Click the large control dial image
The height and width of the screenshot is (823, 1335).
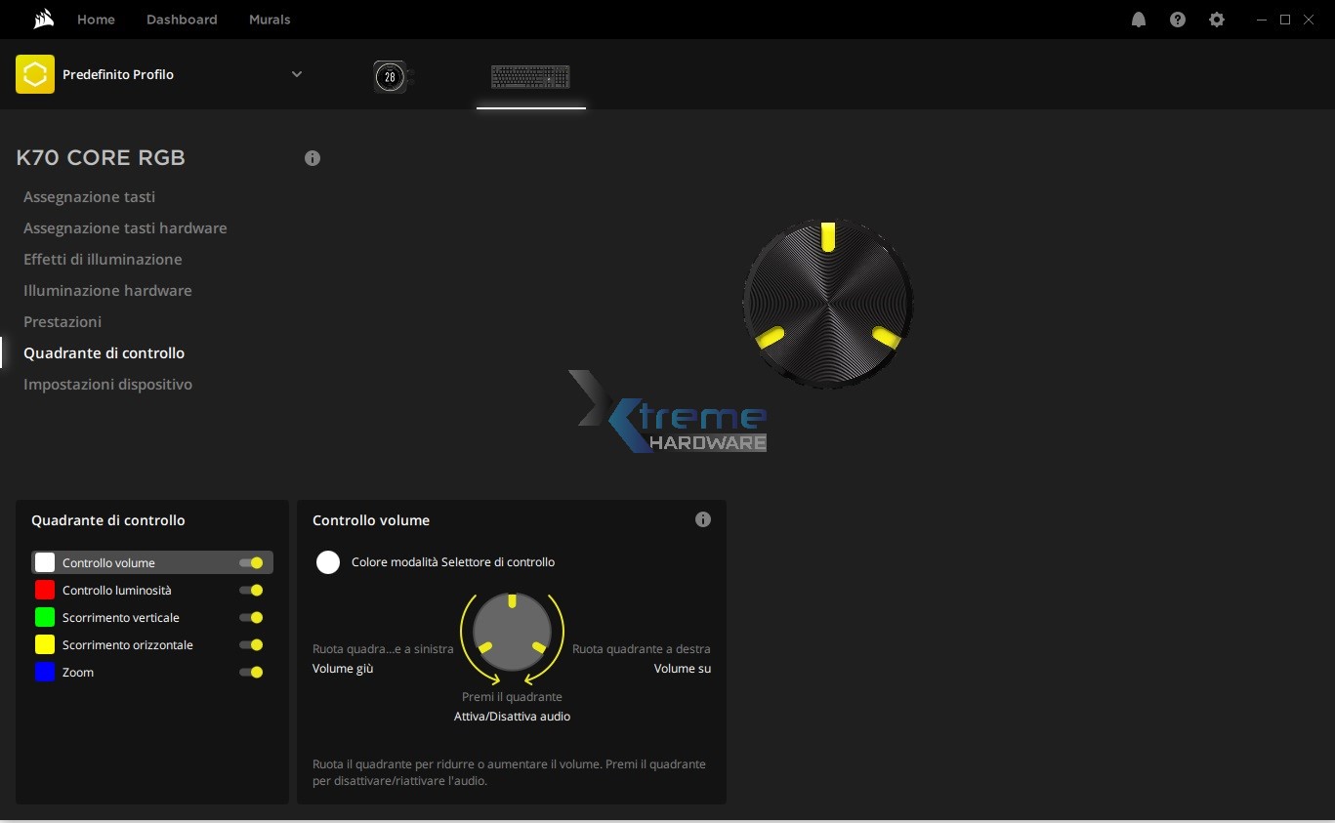tap(828, 303)
